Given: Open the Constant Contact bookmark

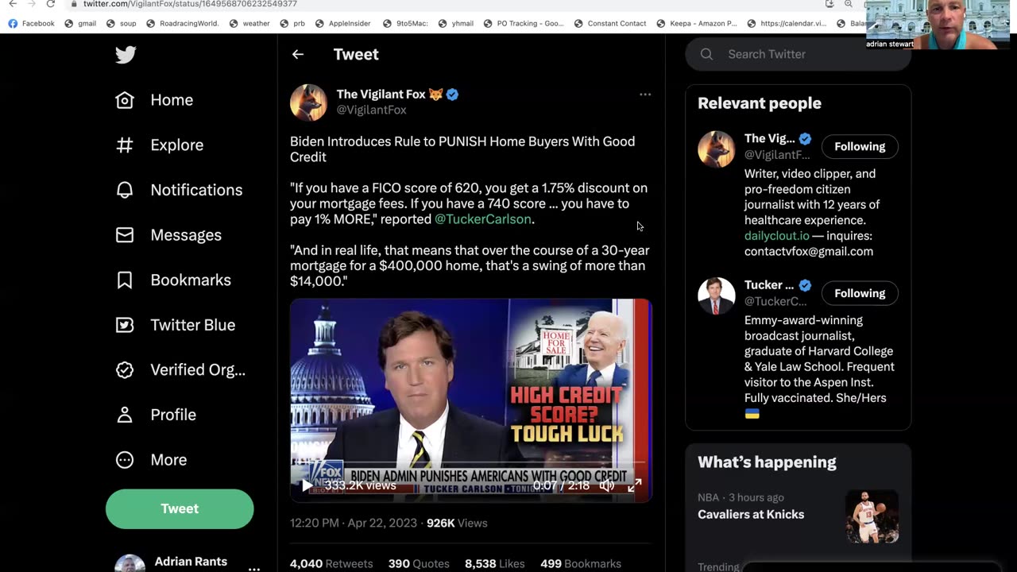Looking at the screenshot, I should (x=609, y=24).
